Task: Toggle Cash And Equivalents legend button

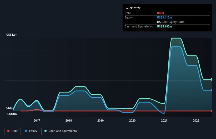Action: [x=61, y=131]
